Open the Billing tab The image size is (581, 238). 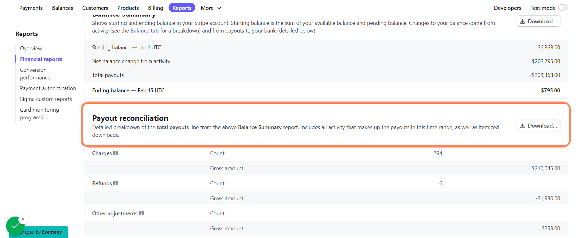[155, 8]
